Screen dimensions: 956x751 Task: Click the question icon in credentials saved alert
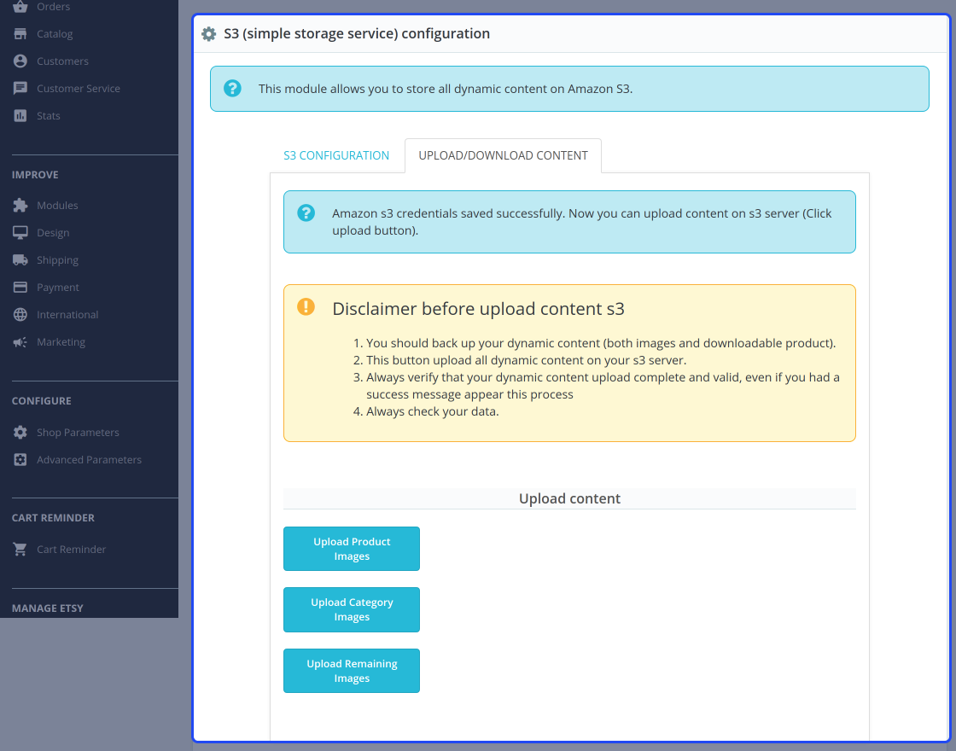coord(306,212)
